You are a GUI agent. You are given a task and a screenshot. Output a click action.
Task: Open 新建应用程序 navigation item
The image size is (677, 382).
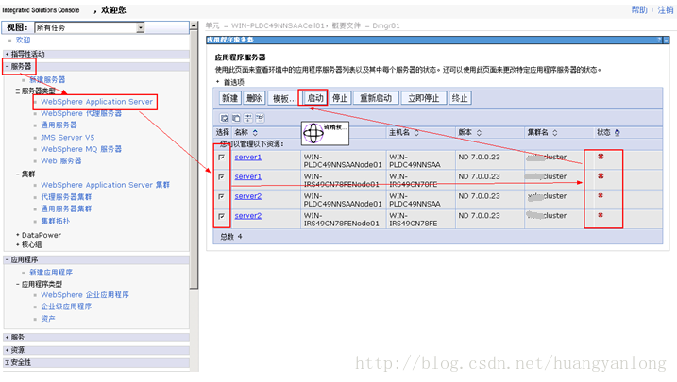(51, 273)
